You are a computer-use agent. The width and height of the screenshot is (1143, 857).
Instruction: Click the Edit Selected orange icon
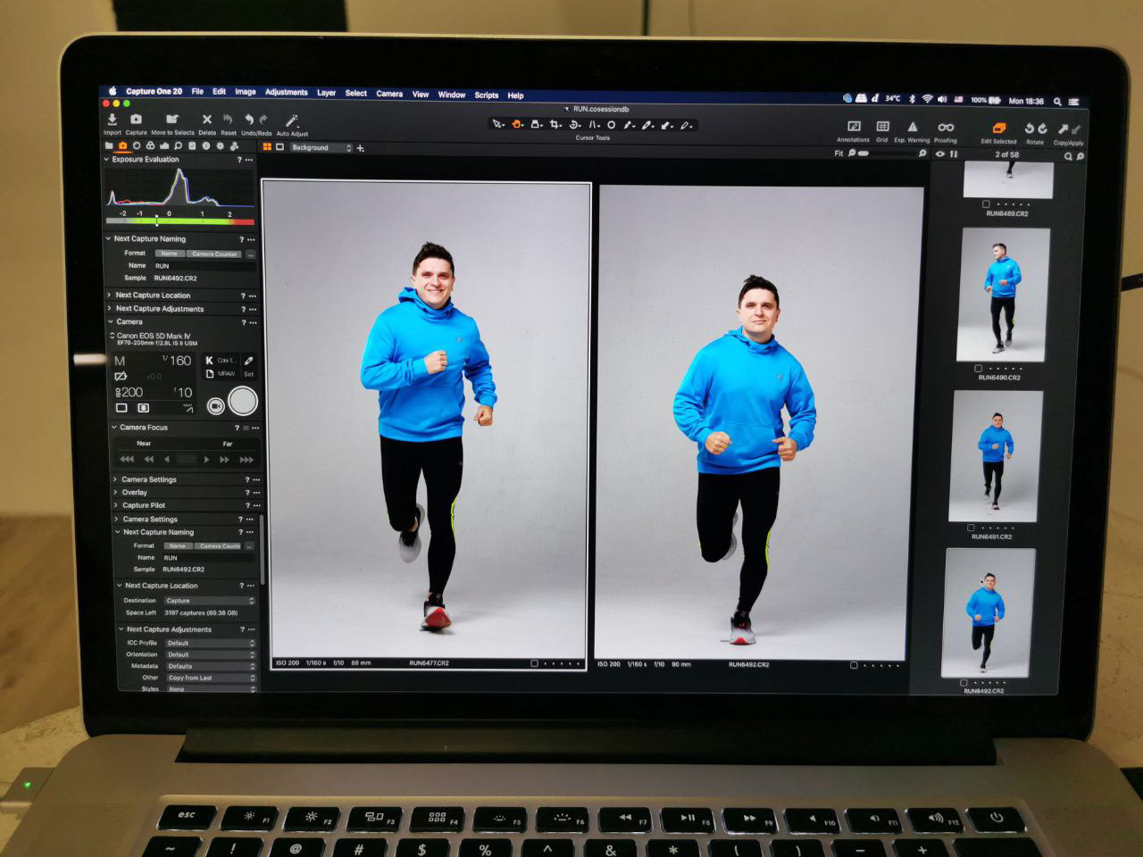click(x=999, y=128)
